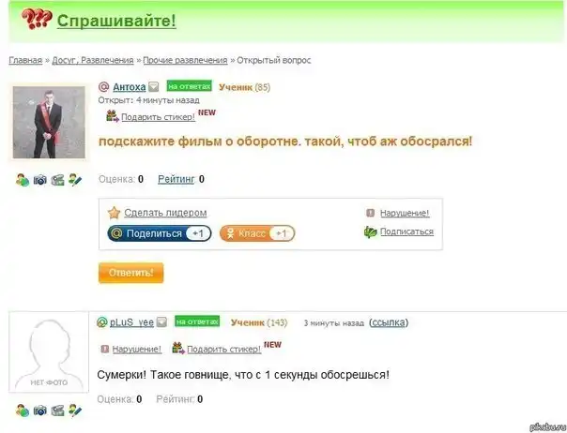The height and width of the screenshot is (433, 567).
Task: Share the question via Поделиться button
Action: (x=160, y=233)
